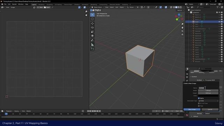Toggle the viewport overlays button

click(x=166, y=7)
